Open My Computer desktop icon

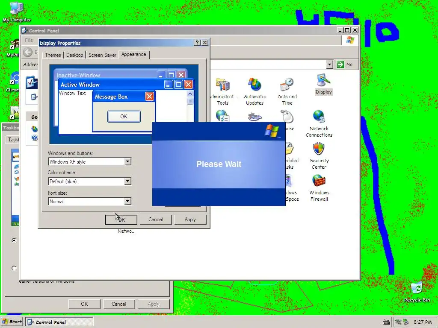tap(17, 12)
